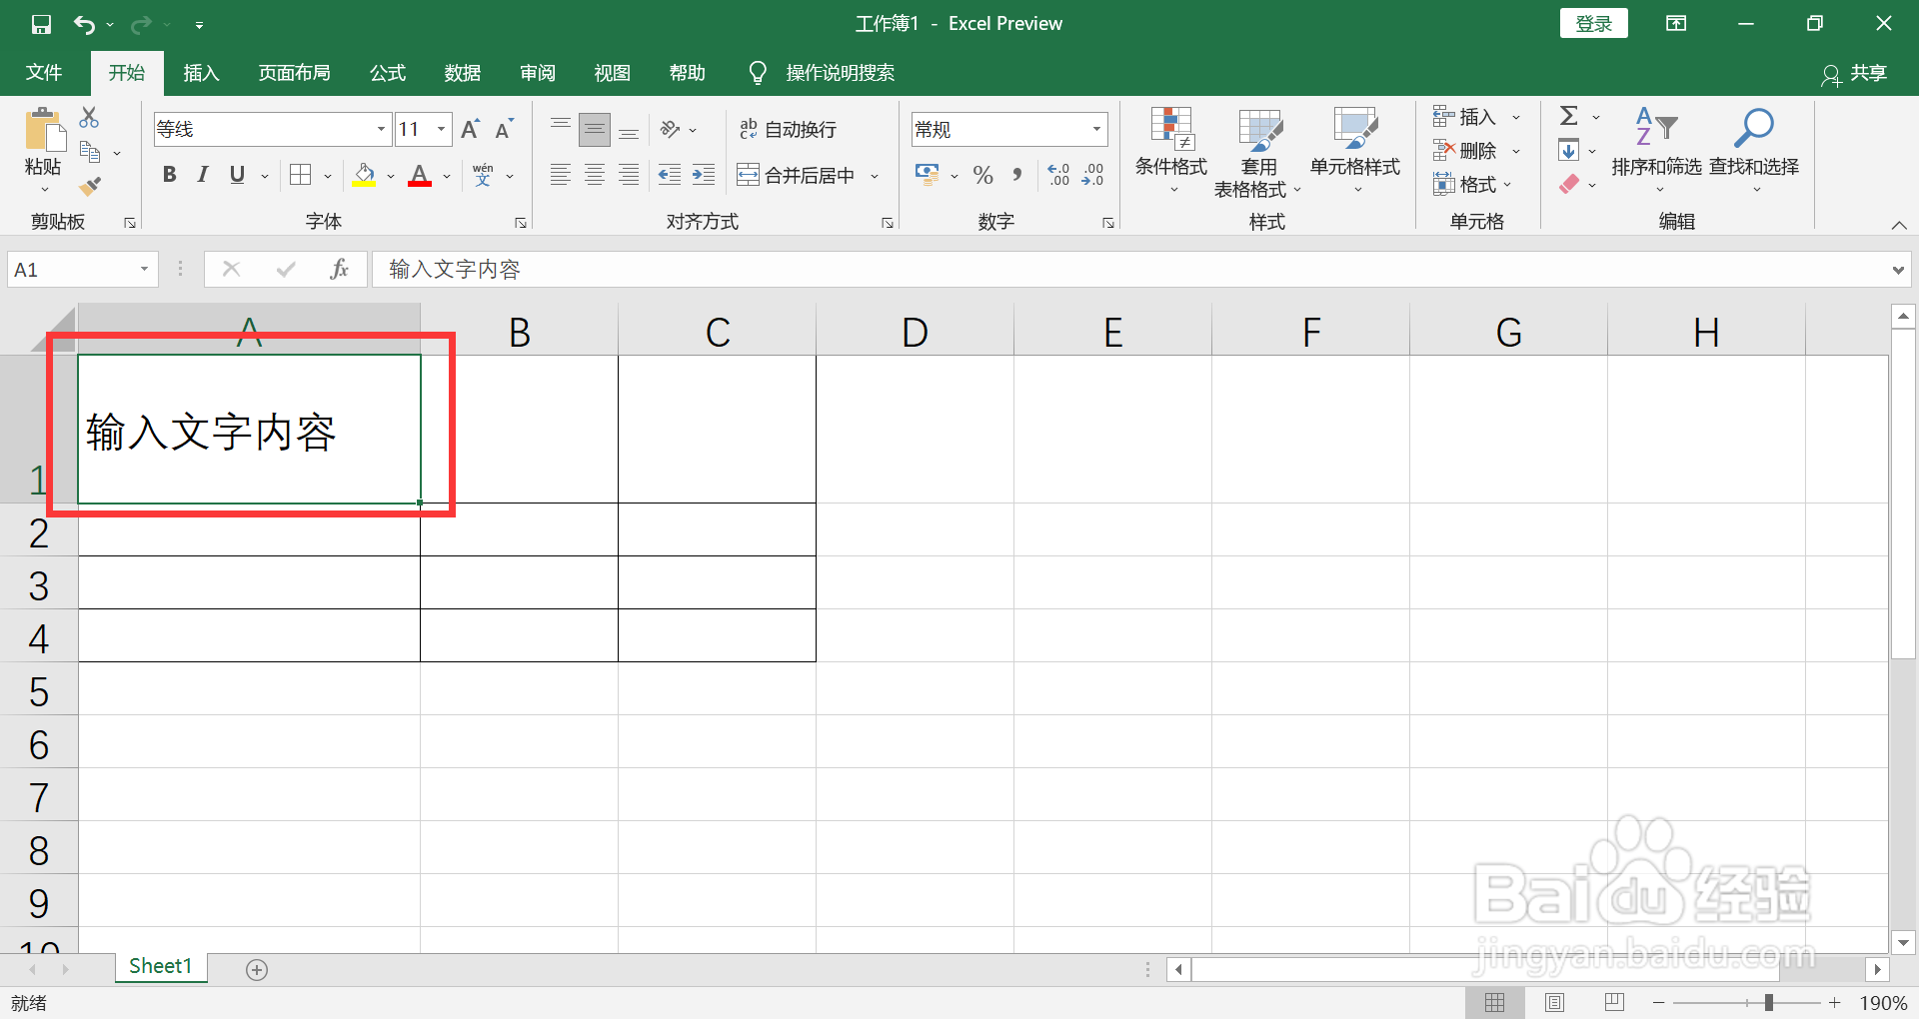Toggle center horizontal alignment
The height and width of the screenshot is (1019, 1919).
595,175
